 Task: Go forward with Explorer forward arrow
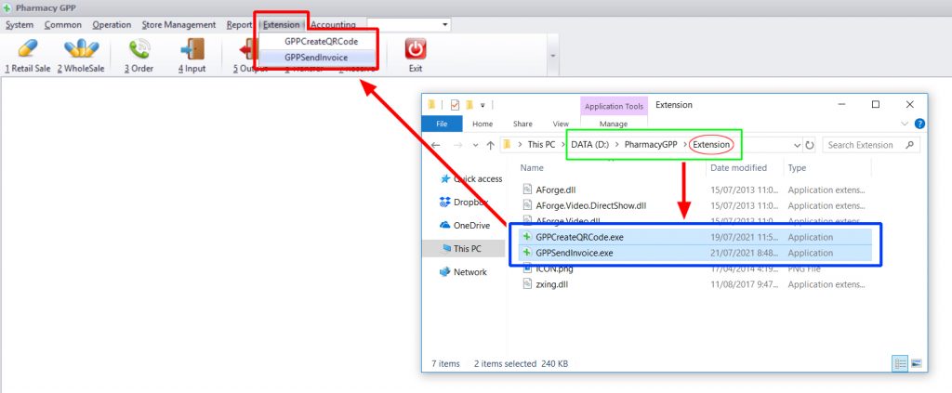[x=458, y=145]
